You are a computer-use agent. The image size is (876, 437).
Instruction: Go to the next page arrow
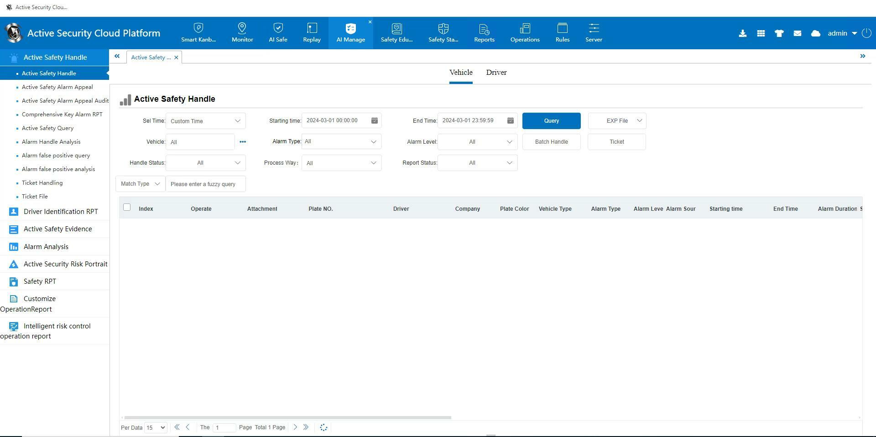295,427
